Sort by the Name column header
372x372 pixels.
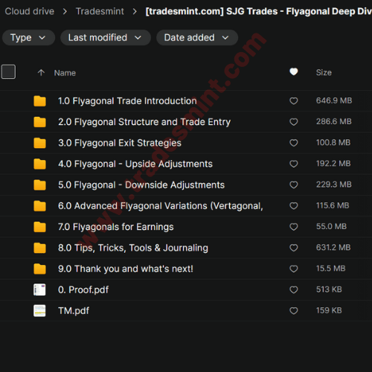point(65,73)
